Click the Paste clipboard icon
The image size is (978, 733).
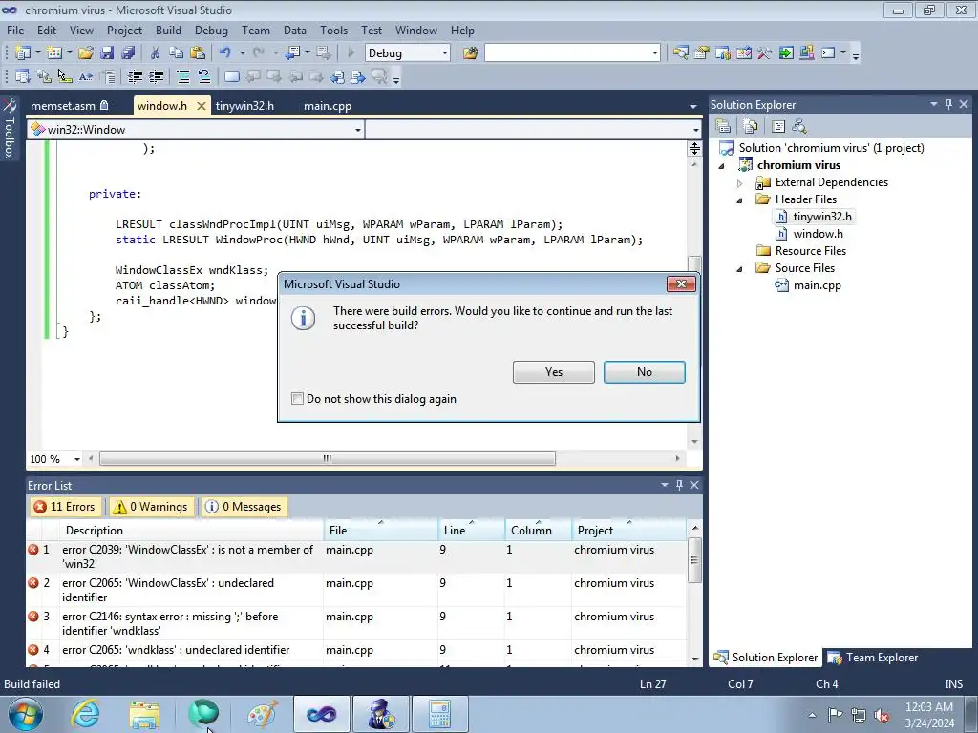198,53
